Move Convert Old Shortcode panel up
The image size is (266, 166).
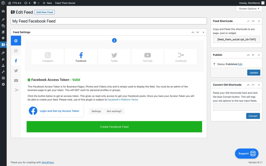248,85
